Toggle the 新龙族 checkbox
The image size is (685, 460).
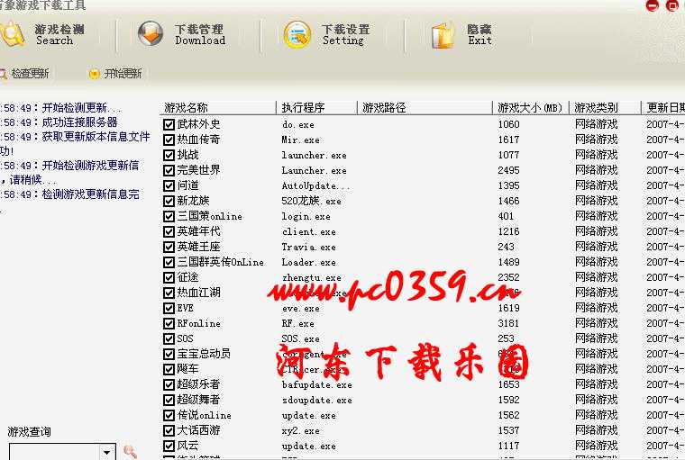point(169,201)
